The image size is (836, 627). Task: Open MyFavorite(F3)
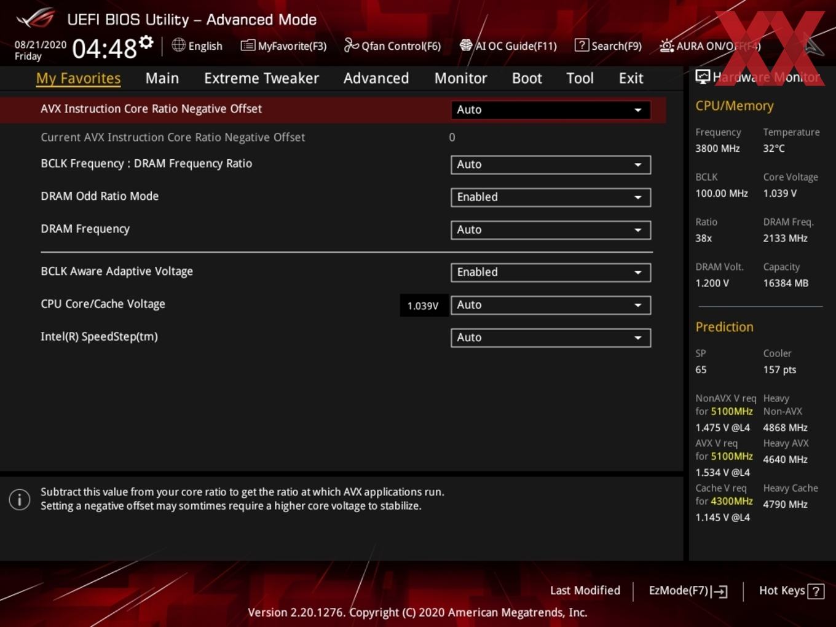pyautogui.click(x=283, y=45)
